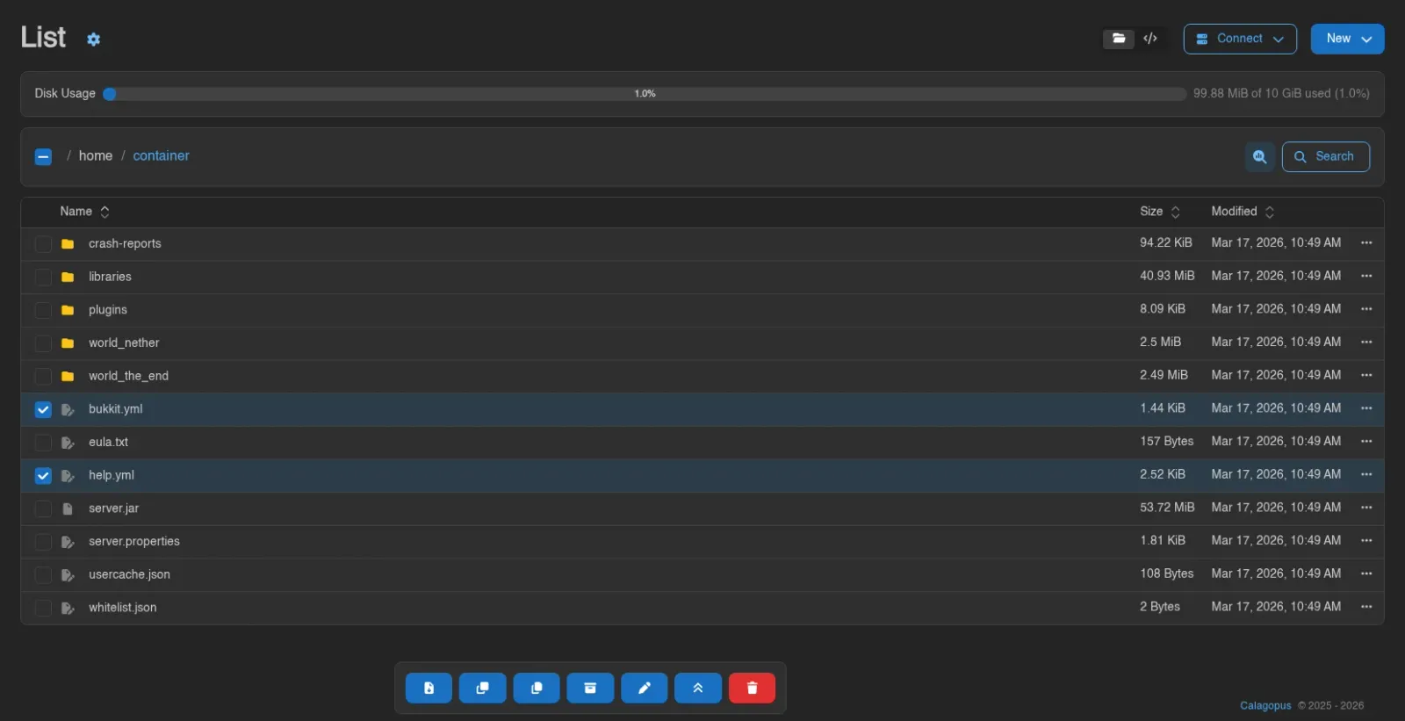Archive the selected files
Viewport: 1405px width, 721px height.
pyautogui.click(x=590, y=689)
